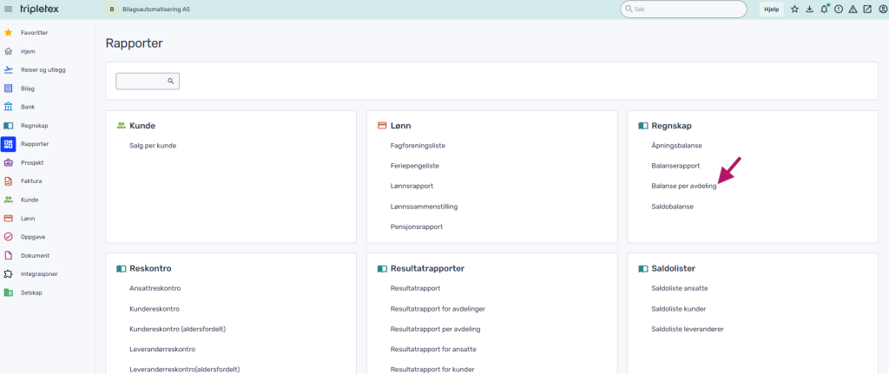Click the Favoritter star icon in sidebar
This screenshot has width=889, height=374.
click(x=8, y=33)
